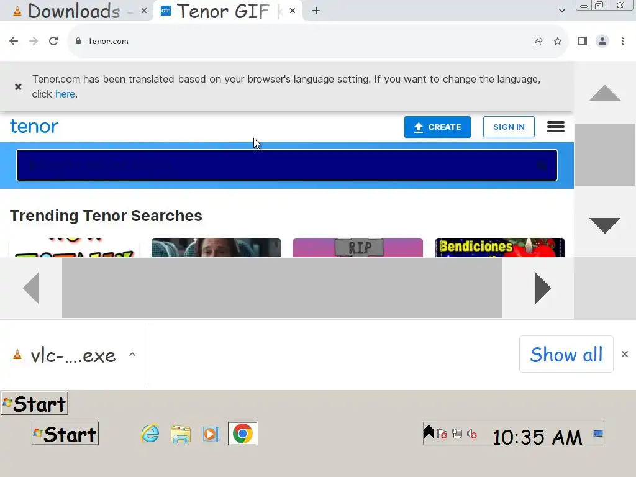
Task: Close the Downloads tab
Action: [144, 11]
